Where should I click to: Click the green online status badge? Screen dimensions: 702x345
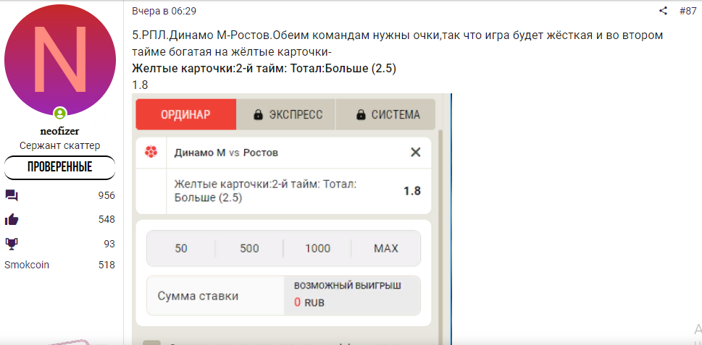coord(59,113)
